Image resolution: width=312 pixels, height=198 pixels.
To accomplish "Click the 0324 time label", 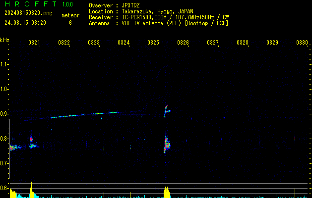I will [x=124, y=43].
